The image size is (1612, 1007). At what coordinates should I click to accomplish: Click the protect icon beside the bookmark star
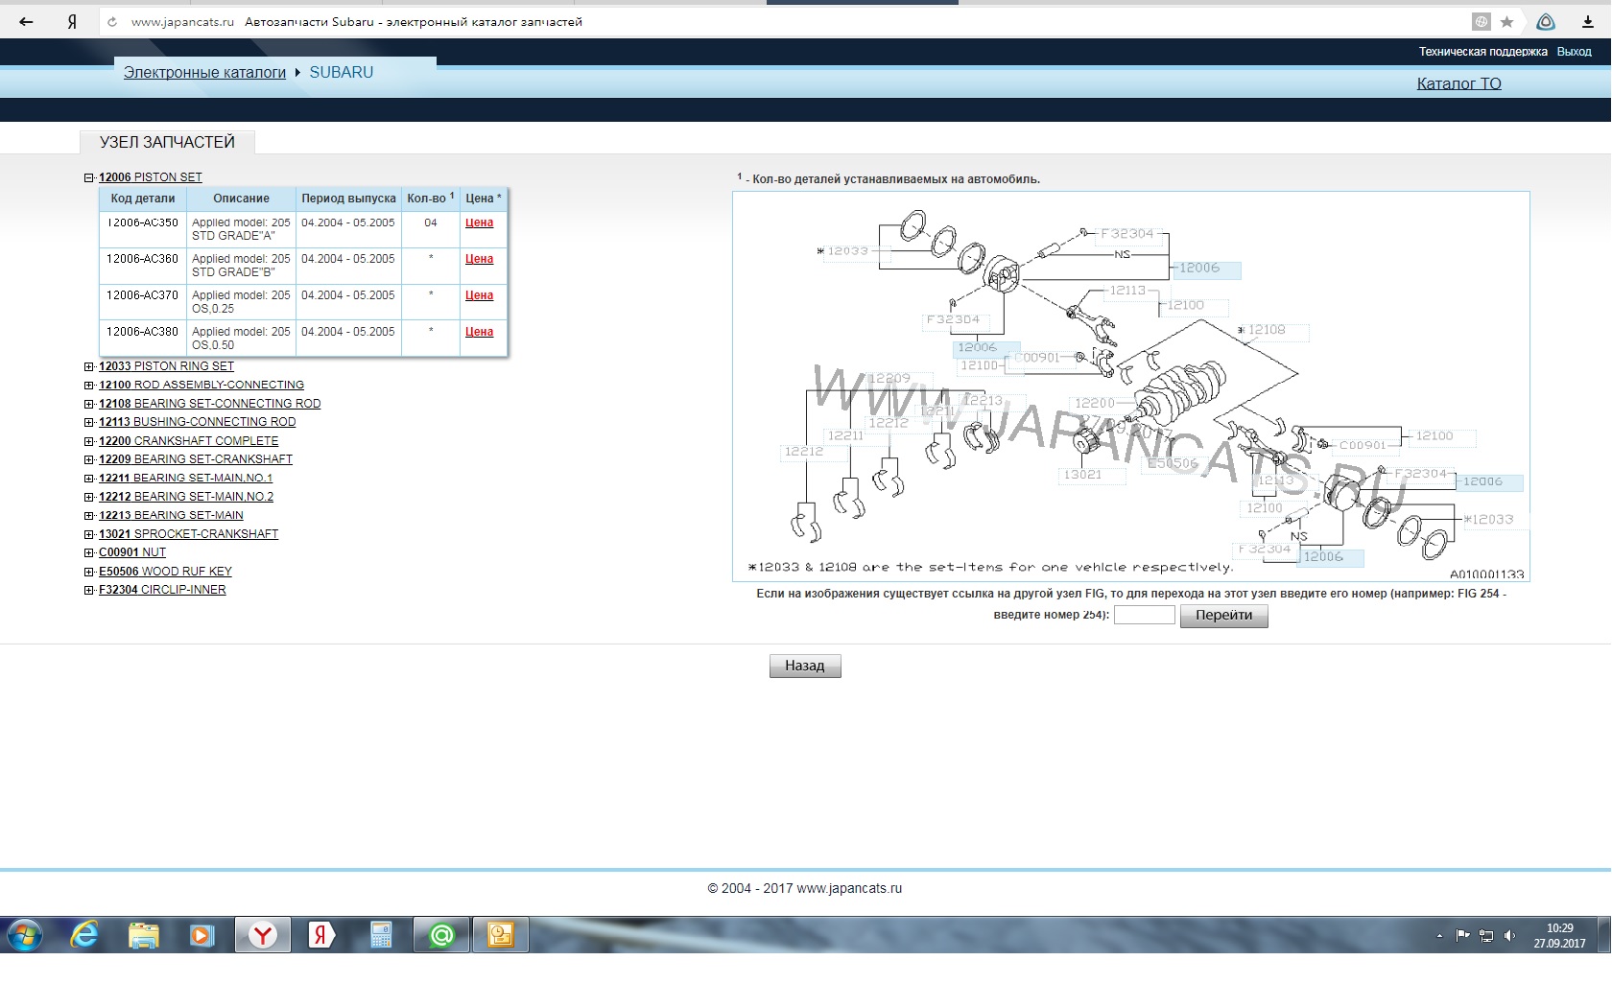click(x=1482, y=21)
